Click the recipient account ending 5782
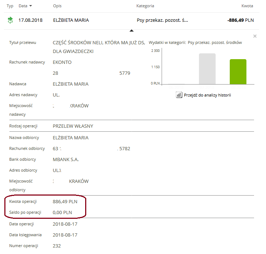The image size is (266, 254). (x=91, y=149)
